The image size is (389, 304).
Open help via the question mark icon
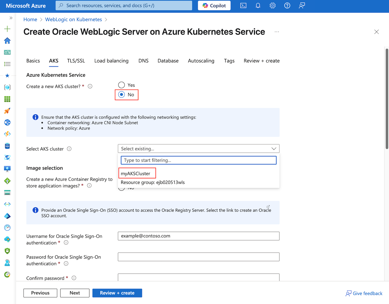[287, 6]
